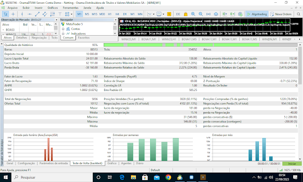Viewport: 303px width, 182px height.
Task: Open File Explorer from the taskbar
Action: click(133, 177)
